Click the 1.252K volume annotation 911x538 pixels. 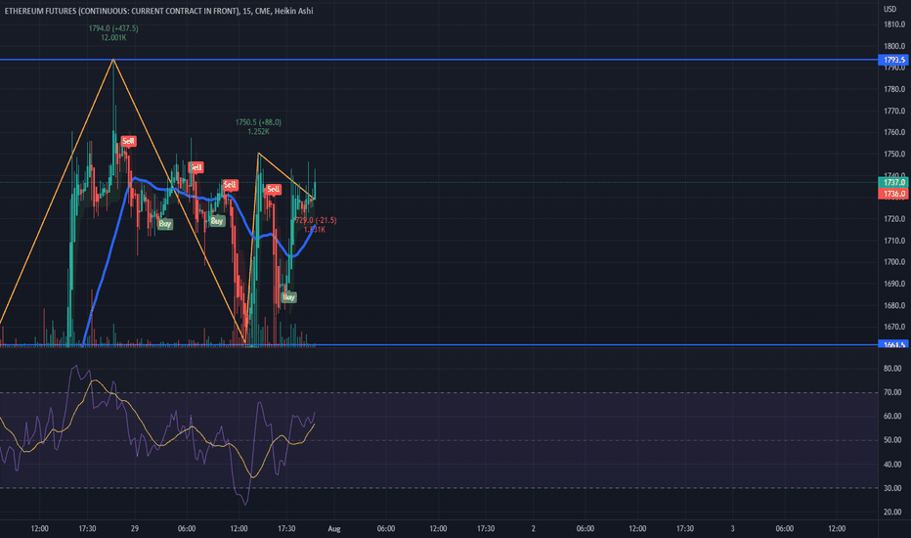tap(258, 131)
